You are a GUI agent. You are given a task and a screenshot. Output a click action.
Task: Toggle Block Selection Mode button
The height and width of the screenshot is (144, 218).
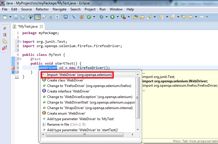pyautogui.click(x=51, y=17)
